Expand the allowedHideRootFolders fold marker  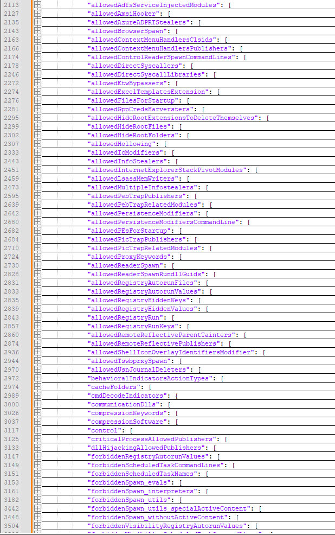click(37, 135)
